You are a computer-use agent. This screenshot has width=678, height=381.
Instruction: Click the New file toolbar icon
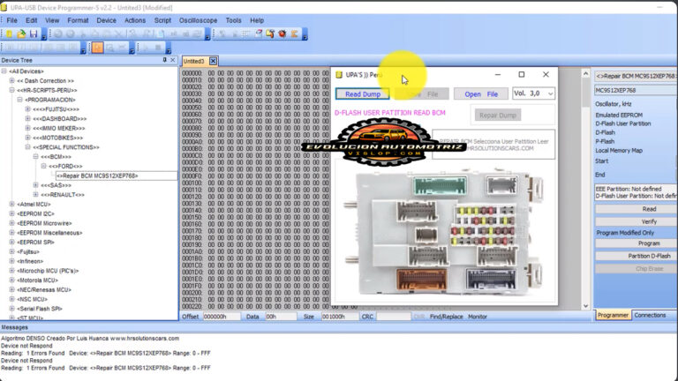pos(9,34)
